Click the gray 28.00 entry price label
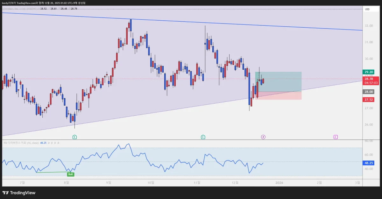This screenshot has width=382, height=199. [x=369, y=92]
